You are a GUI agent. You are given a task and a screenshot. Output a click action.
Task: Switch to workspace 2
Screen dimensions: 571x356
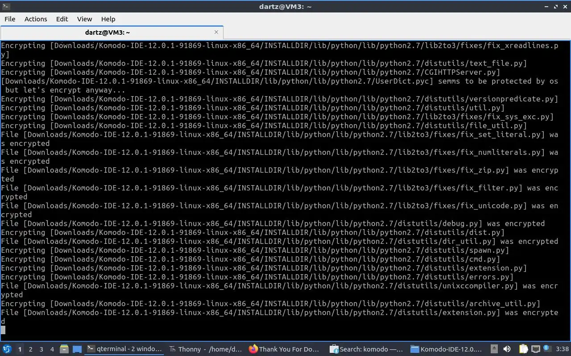30,349
